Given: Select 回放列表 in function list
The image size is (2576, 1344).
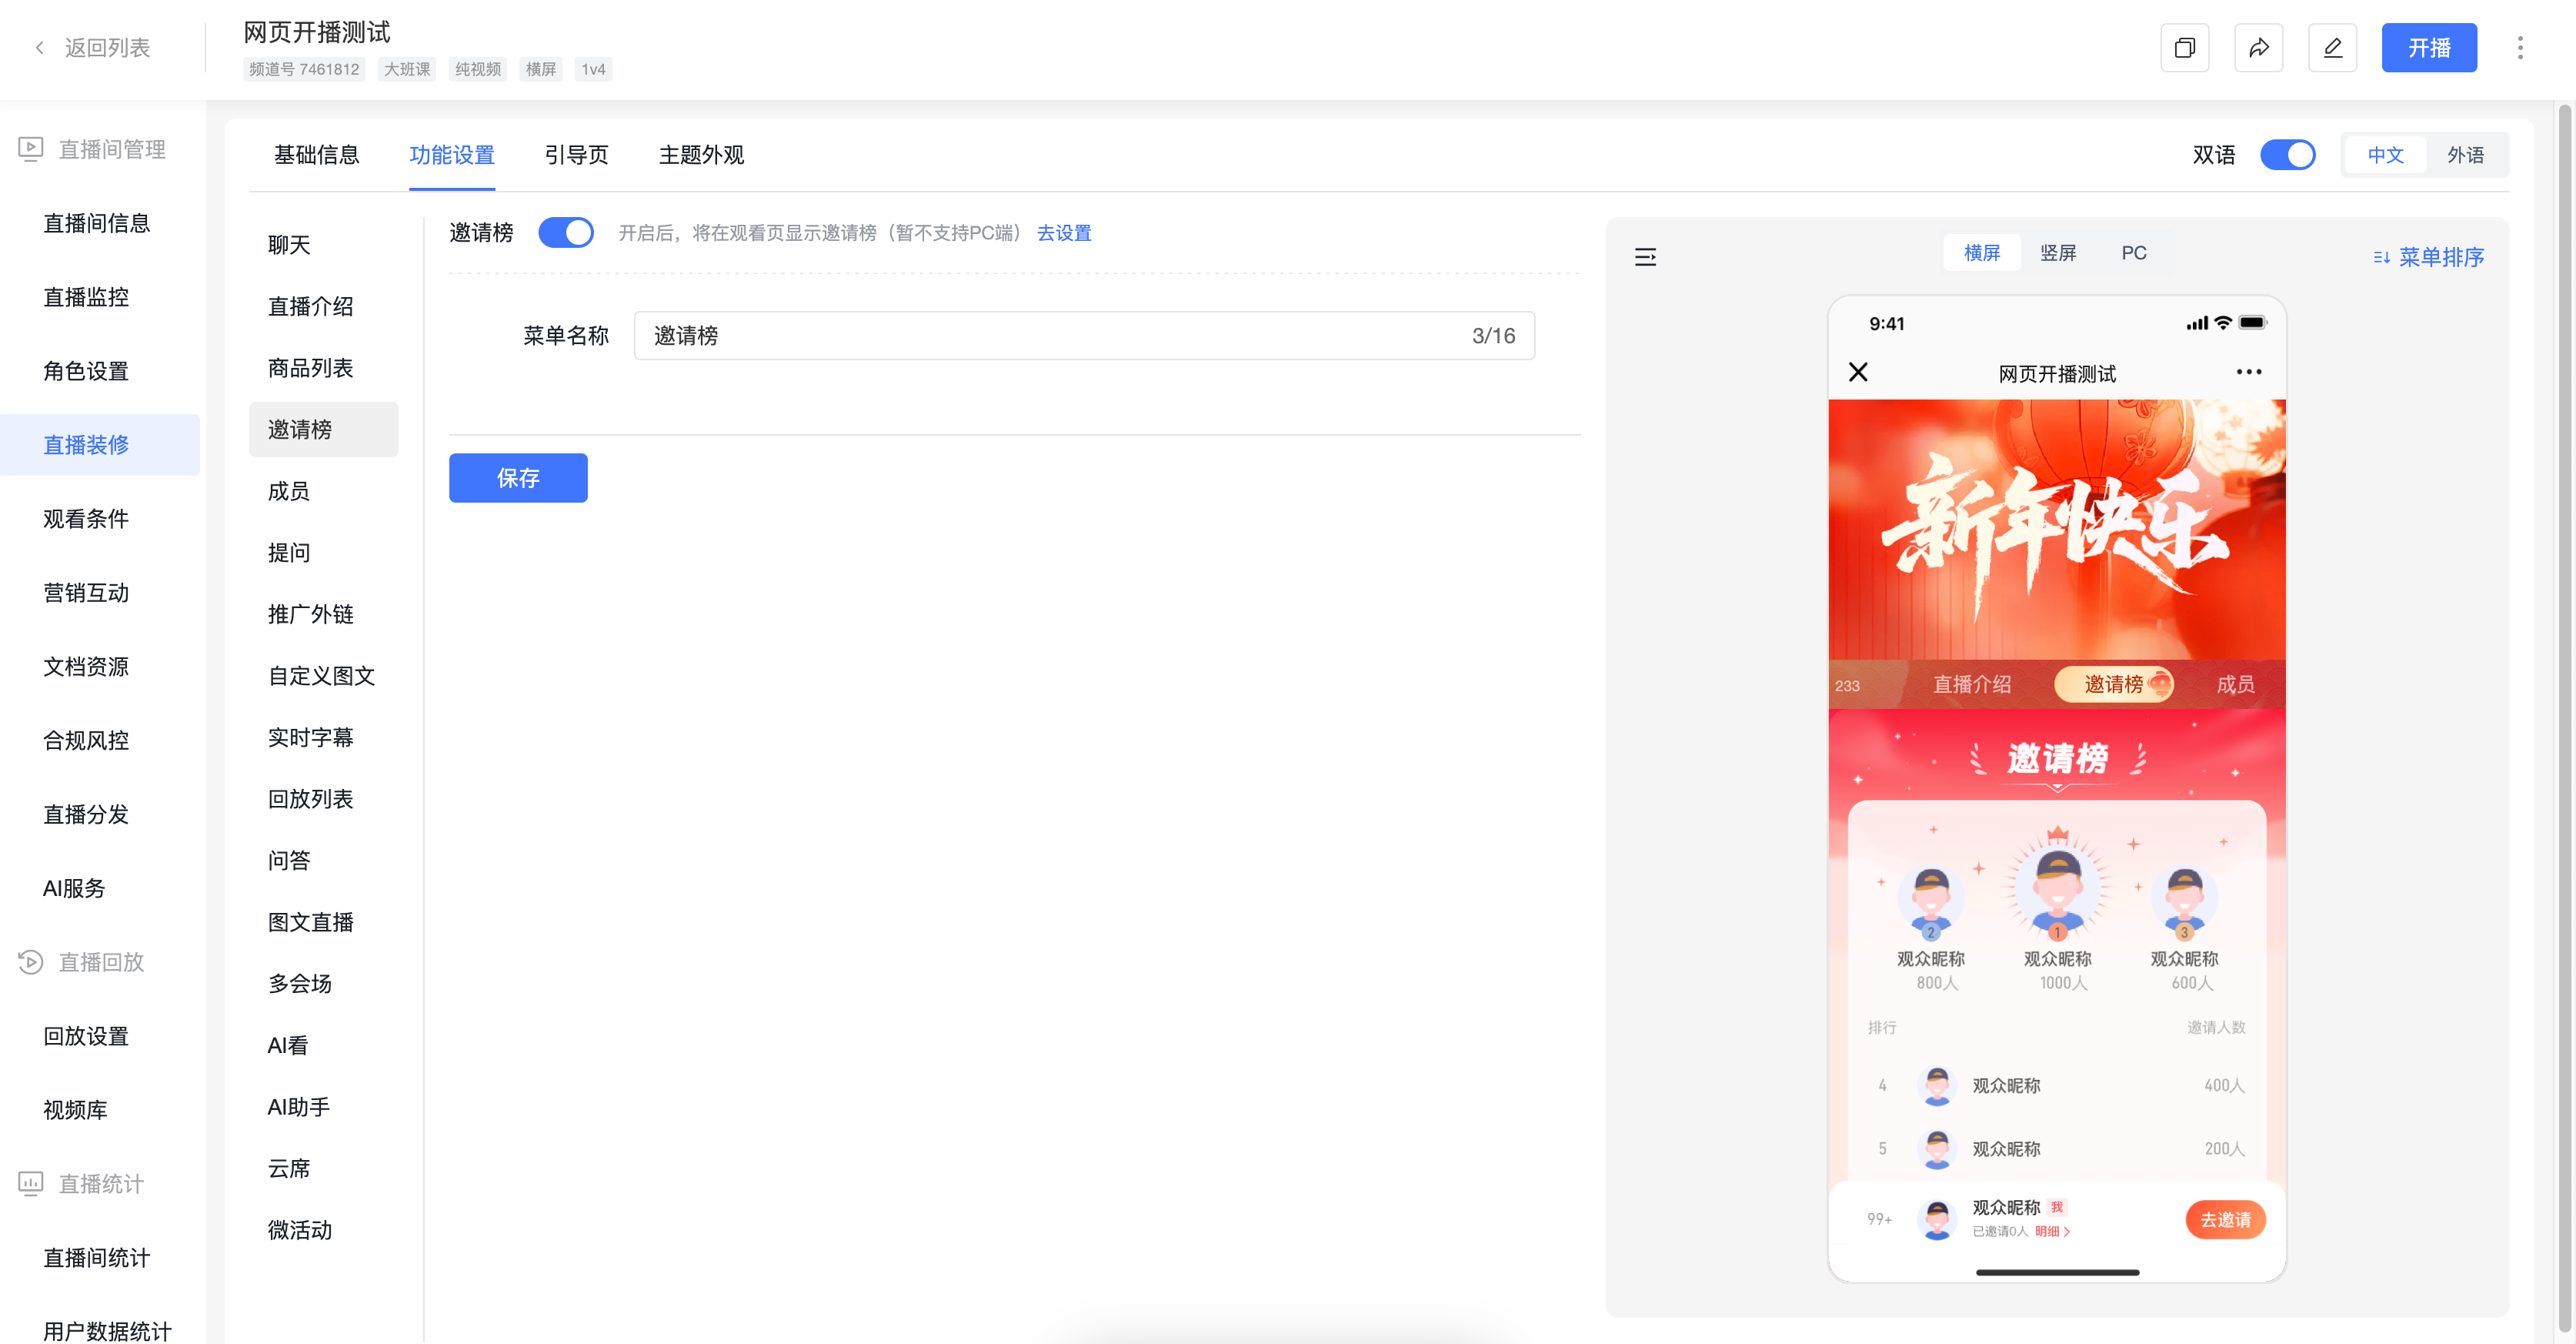Looking at the screenshot, I should click(311, 800).
